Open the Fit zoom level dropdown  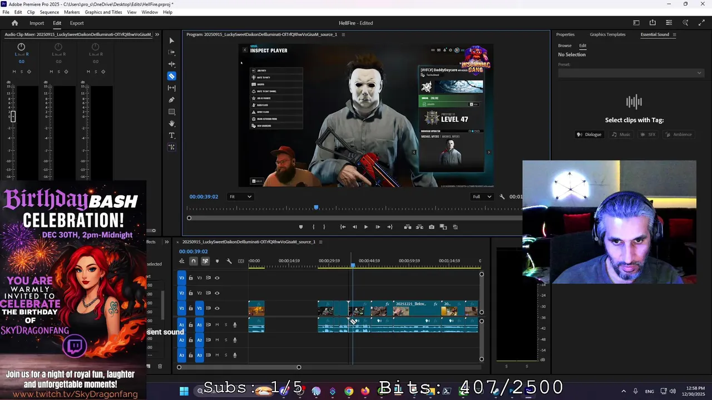(241, 197)
